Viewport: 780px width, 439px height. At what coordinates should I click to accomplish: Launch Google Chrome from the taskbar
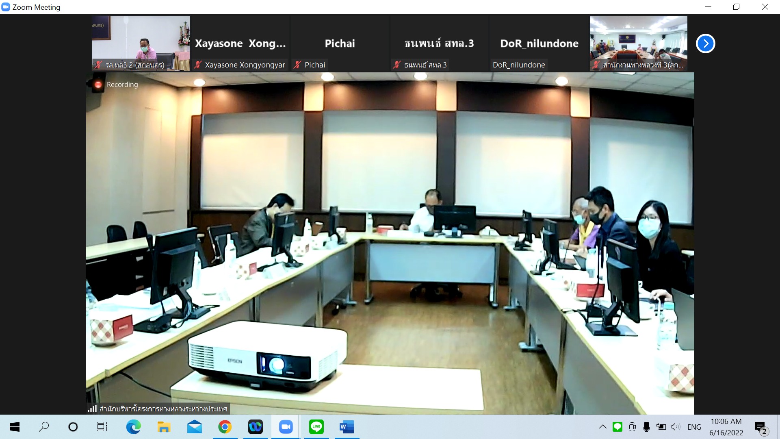pos(225,427)
